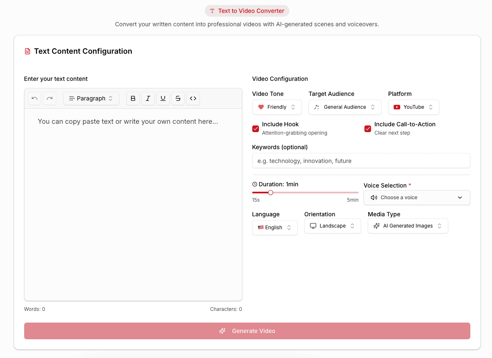The image size is (492, 358).
Task: Open the Media Type dropdown
Action: 408,226
